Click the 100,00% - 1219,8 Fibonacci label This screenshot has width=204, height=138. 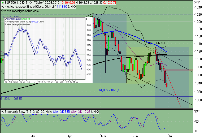(11, 17)
